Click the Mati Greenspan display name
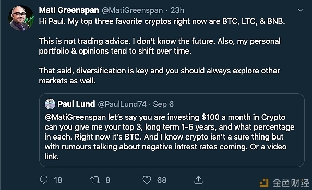312x190 pixels. pos(69,10)
